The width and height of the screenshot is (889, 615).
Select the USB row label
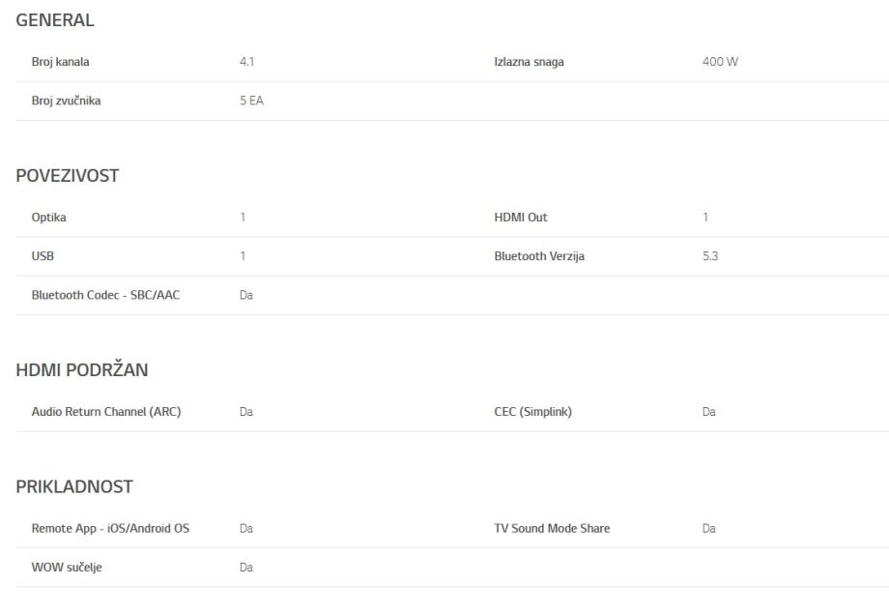pyautogui.click(x=43, y=256)
